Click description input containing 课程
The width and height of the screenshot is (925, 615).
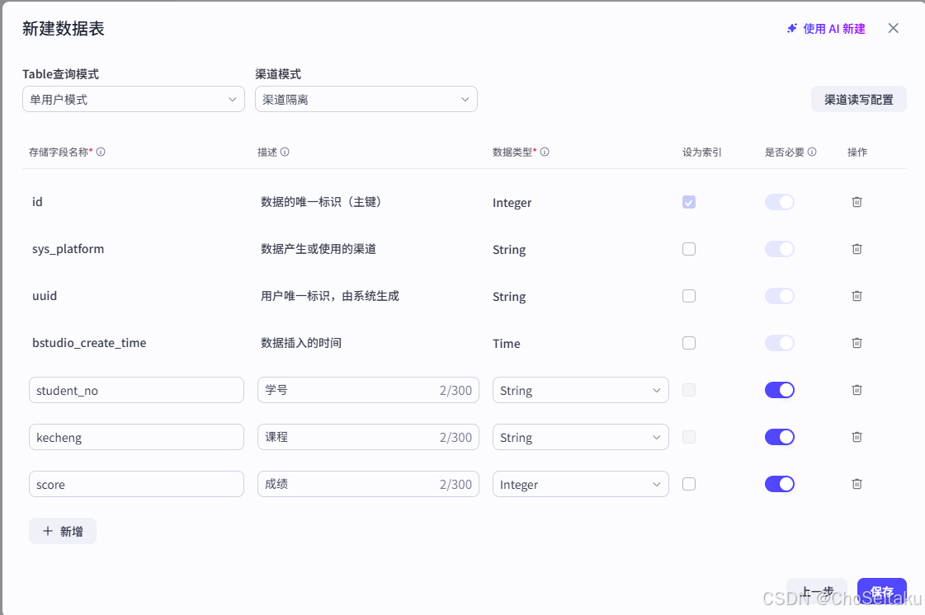coord(368,437)
